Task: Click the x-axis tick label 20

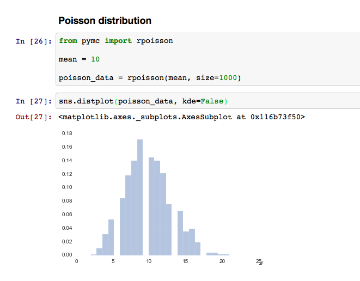Action: point(222,261)
